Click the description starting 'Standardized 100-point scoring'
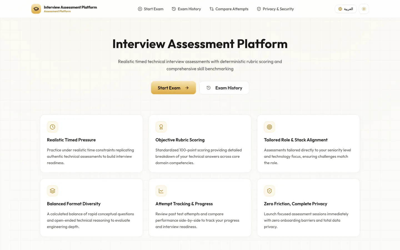 [199, 156]
